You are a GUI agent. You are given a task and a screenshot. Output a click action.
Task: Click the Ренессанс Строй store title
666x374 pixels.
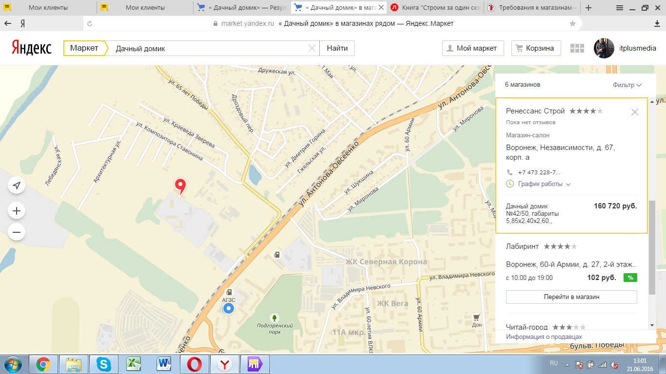pyautogui.click(x=535, y=111)
